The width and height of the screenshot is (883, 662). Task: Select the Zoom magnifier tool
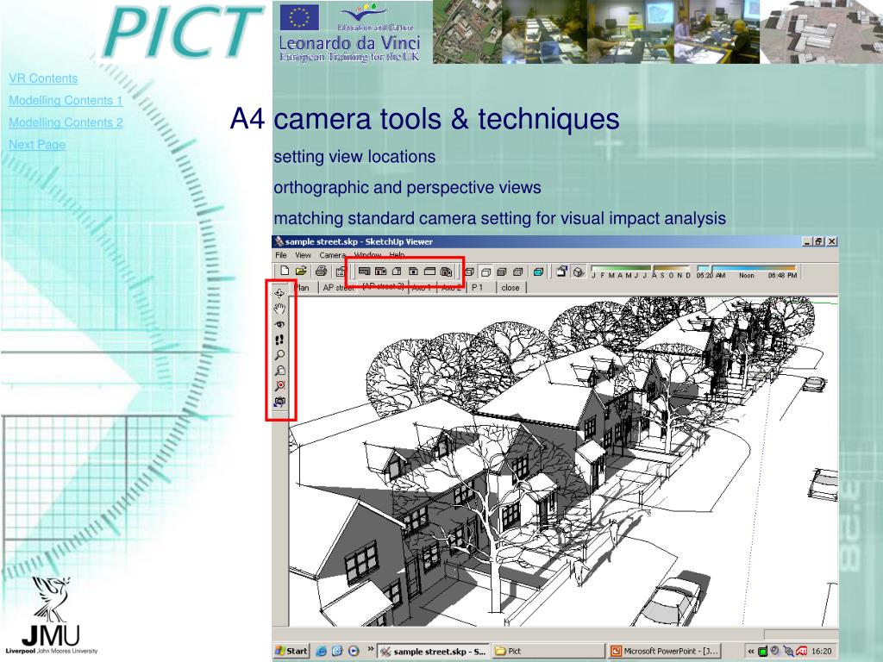click(279, 355)
